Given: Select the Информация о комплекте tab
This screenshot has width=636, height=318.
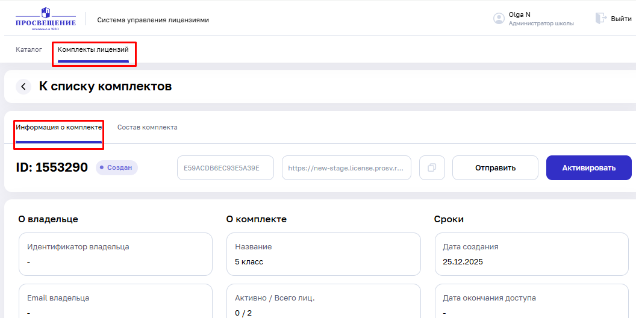Looking at the screenshot, I should [x=59, y=128].
